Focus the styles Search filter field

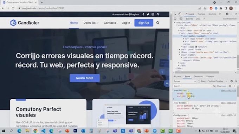192,86
